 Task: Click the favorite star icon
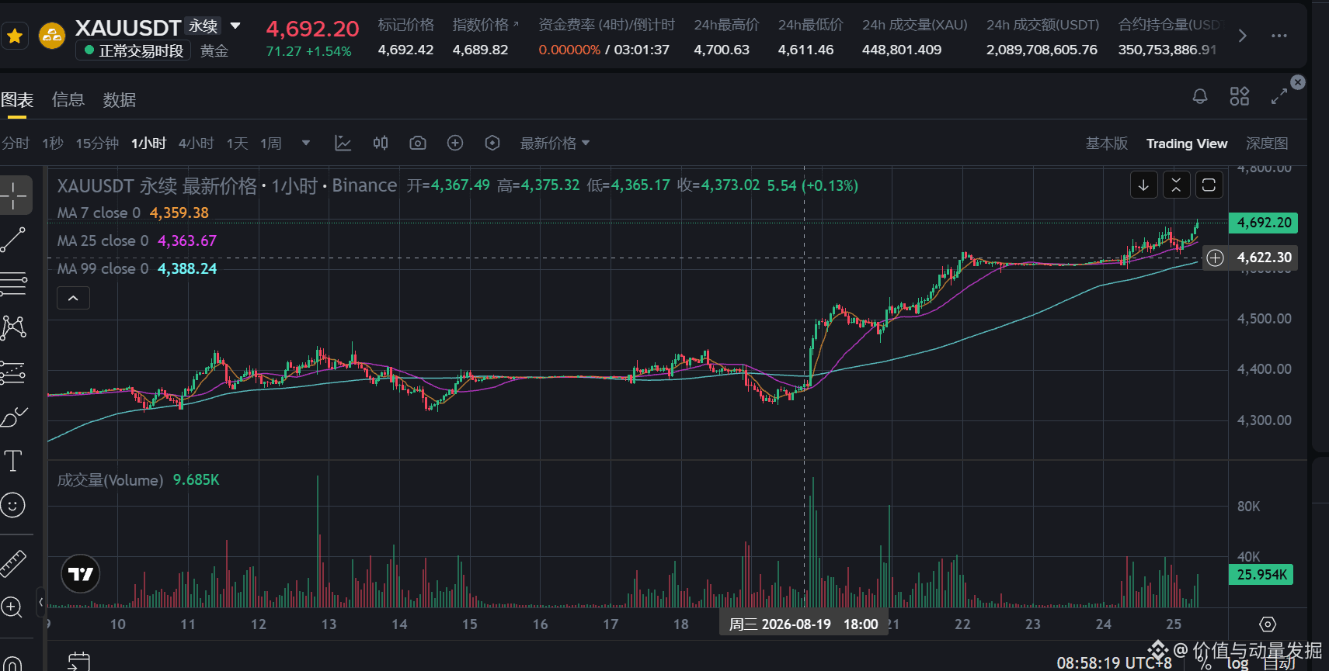tap(15, 36)
